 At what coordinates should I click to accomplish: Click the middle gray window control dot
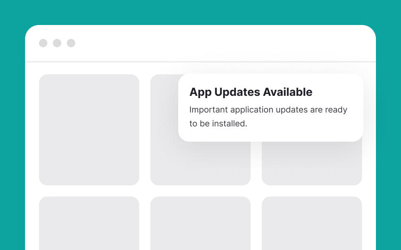[57, 43]
